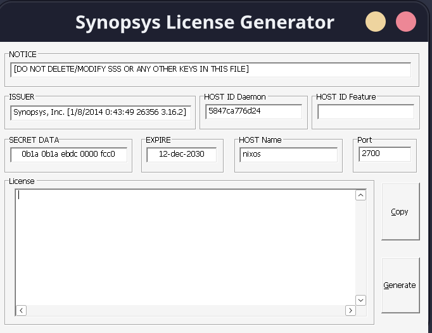Select the HOST Name field showing nixos
The width and height of the screenshot is (432, 333).
[288, 154]
